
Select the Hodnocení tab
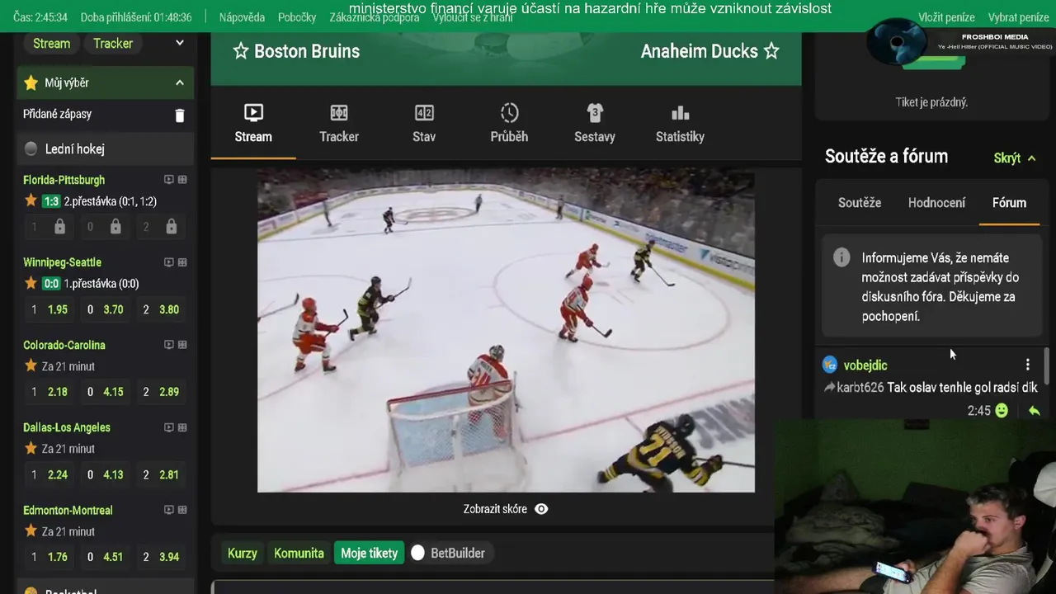tap(936, 203)
